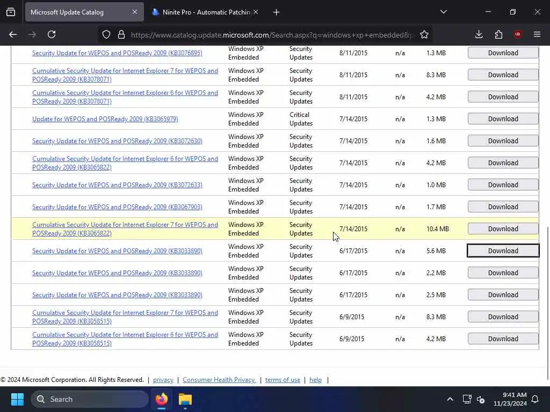Open the network status tray icon

467,399
